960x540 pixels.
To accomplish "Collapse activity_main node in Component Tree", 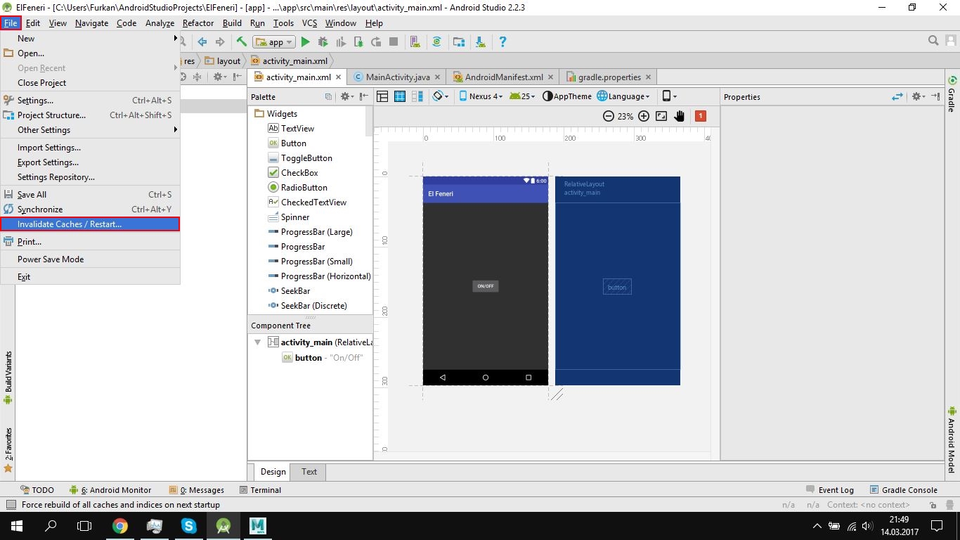I will (x=257, y=342).
